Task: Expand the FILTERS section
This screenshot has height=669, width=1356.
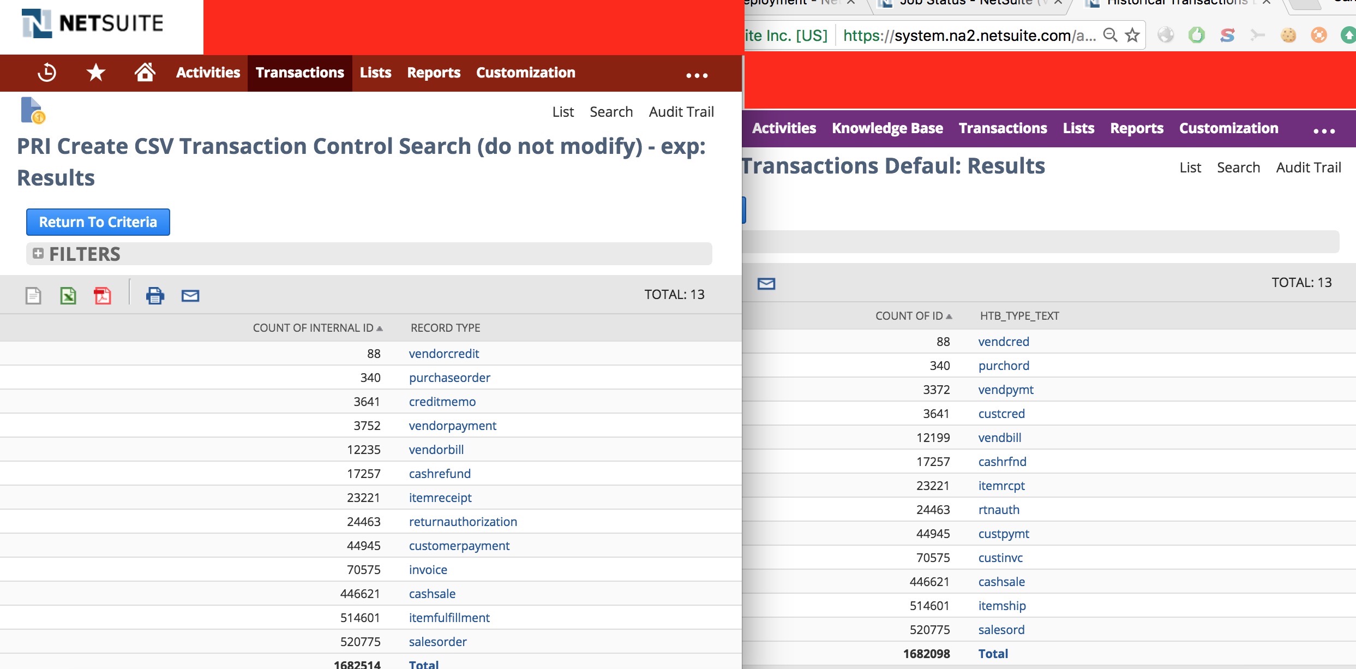Action: 37,254
